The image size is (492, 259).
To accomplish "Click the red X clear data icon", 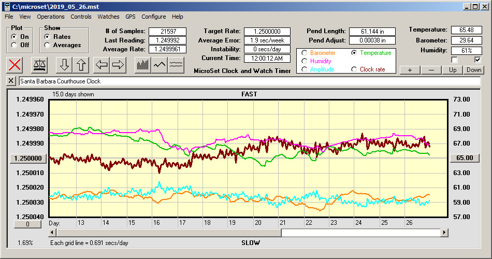I will [x=15, y=65].
